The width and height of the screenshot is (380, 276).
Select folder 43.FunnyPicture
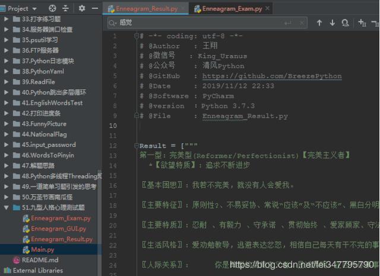tap(44, 124)
